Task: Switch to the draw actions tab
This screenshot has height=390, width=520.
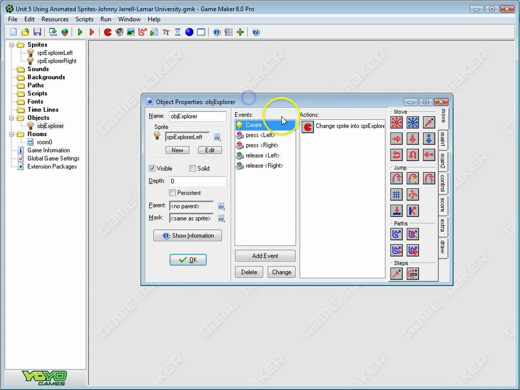Action: coord(443,247)
